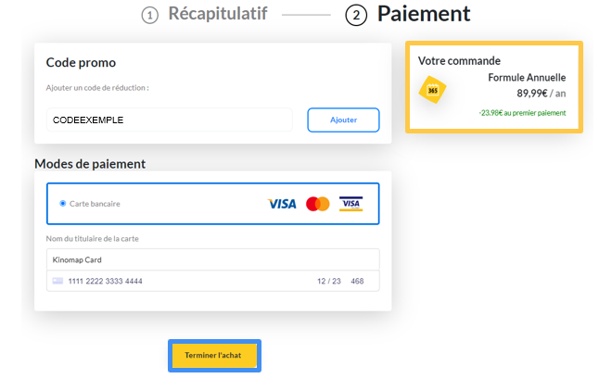Click the Ajouter promo code button
The width and height of the screenshot is (599, 391).
pyautogui.click(x=343, y=120)
